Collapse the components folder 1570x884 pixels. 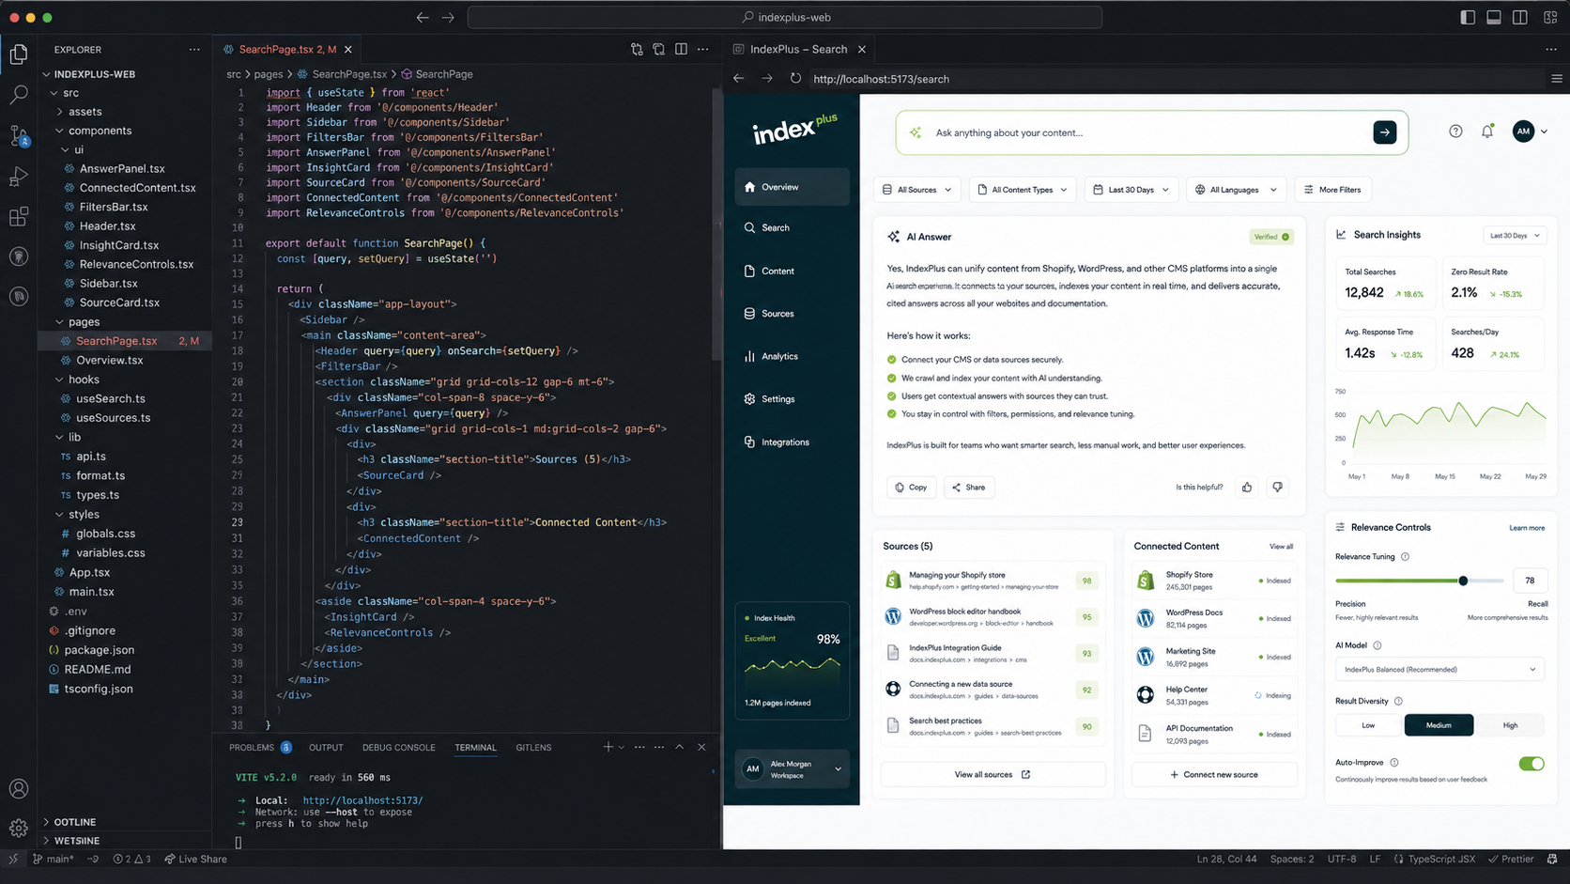tap(100, 131)
